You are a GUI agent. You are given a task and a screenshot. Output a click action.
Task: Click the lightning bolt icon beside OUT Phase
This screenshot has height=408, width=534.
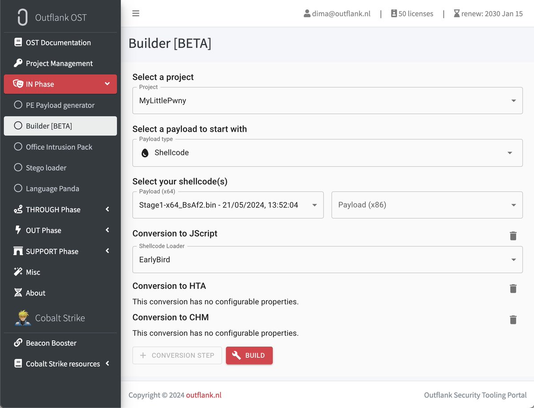click(18, 230)
